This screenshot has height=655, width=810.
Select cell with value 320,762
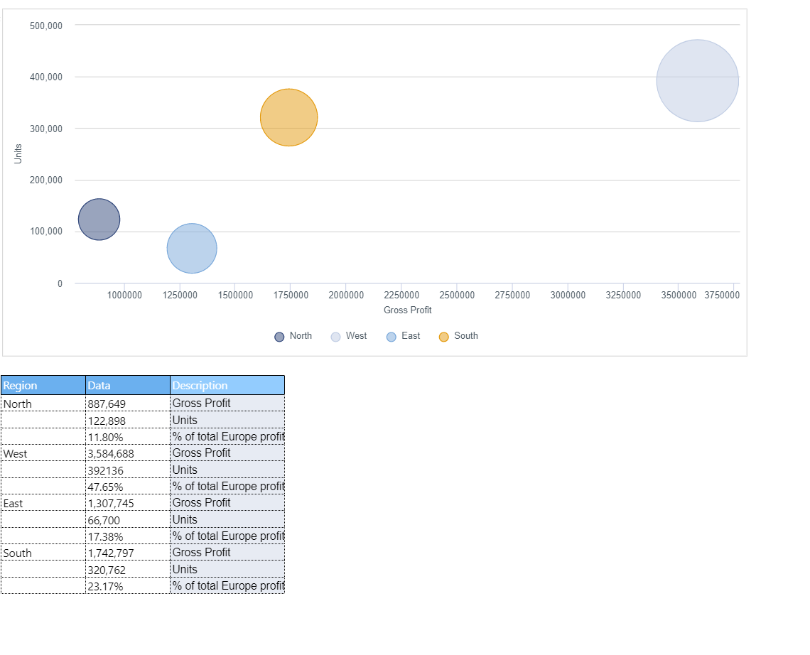tap(127, 570)
